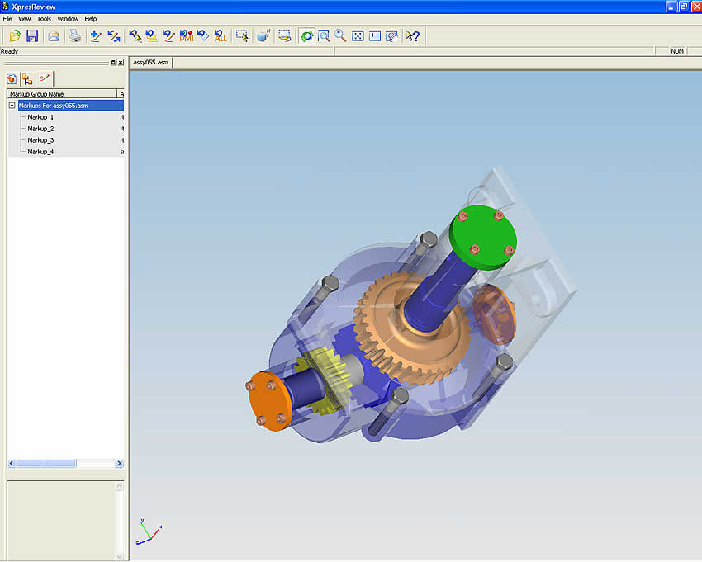The image size is (702, 562).
Task: Click the PMI toolbar icon
Action: [x=186, y=35]
